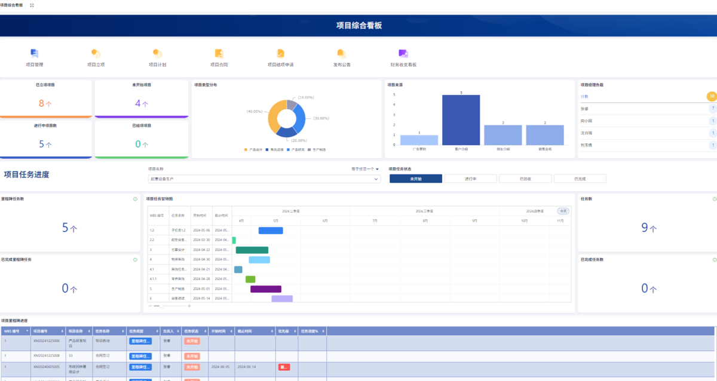
Task: Open the 等于任意一个 condition dropdown
Action: click(365, 169)
